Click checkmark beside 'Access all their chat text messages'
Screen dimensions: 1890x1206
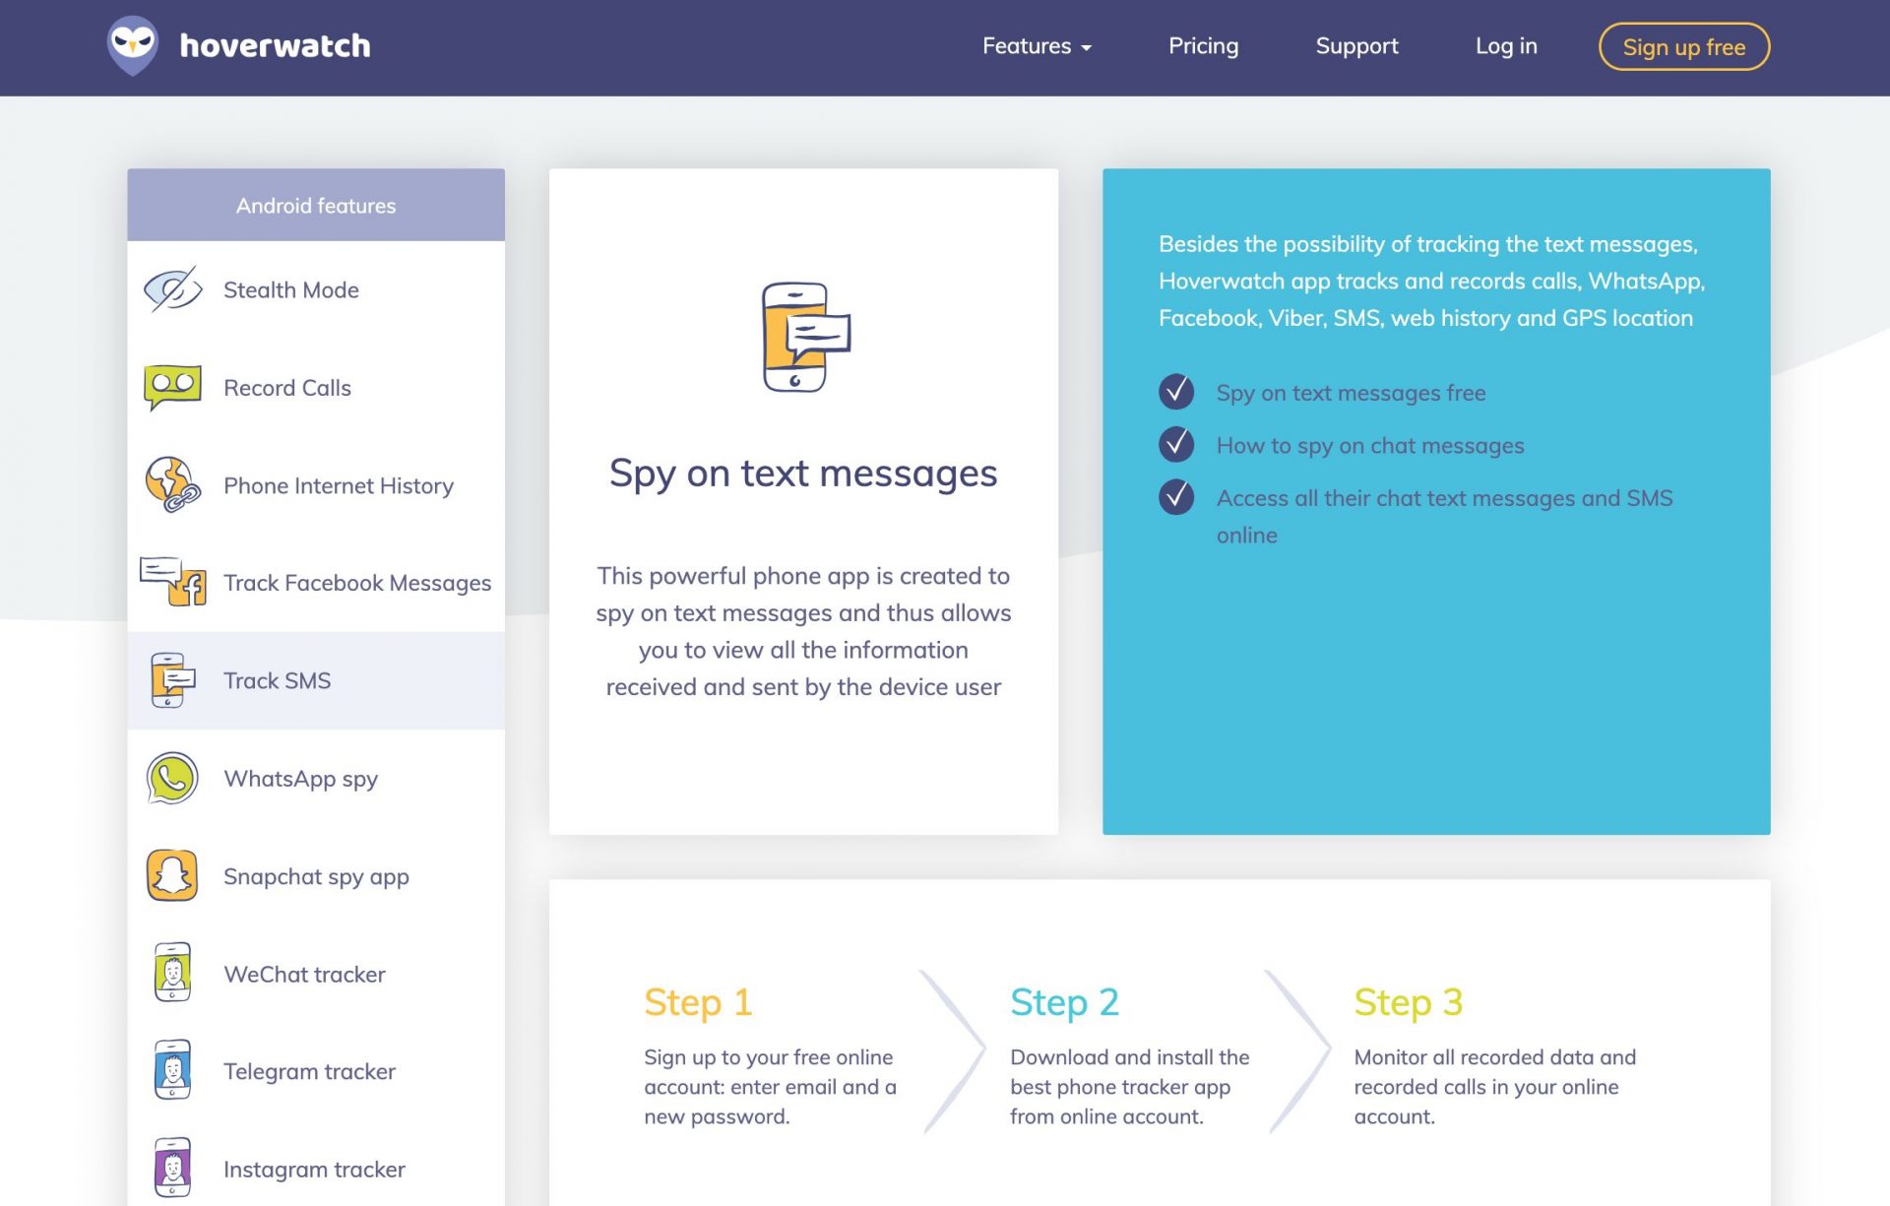pos(1175,497)
